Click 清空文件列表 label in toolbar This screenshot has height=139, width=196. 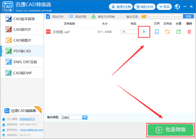click(106, 17)
